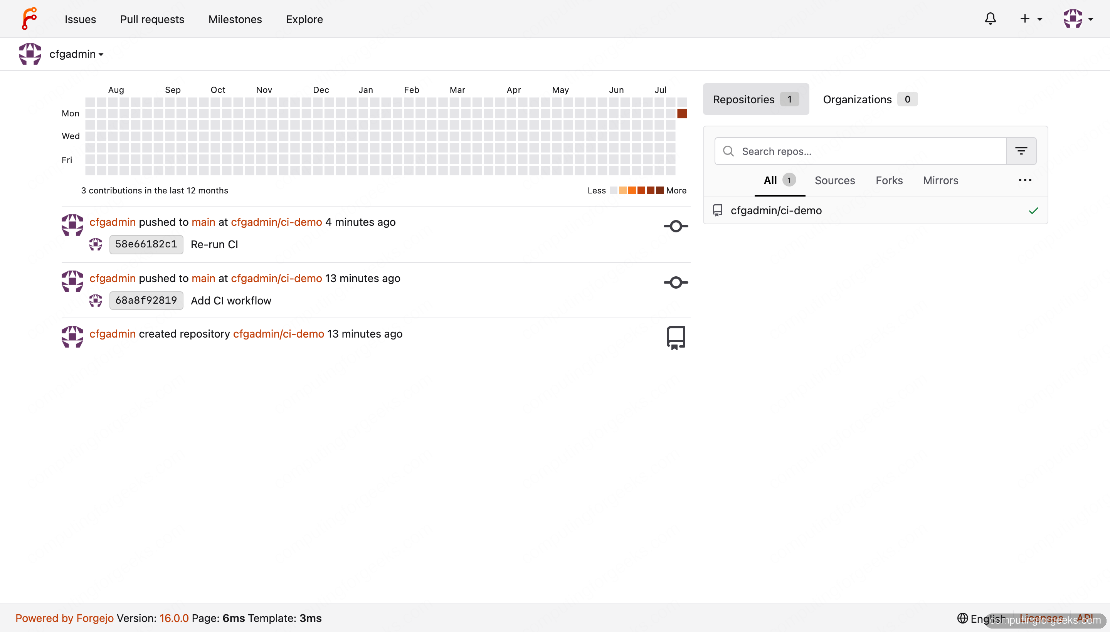Click the search magnifier icon
Image resolution: width=1110 pixels, height=632 pixels.
click(728, 151)
